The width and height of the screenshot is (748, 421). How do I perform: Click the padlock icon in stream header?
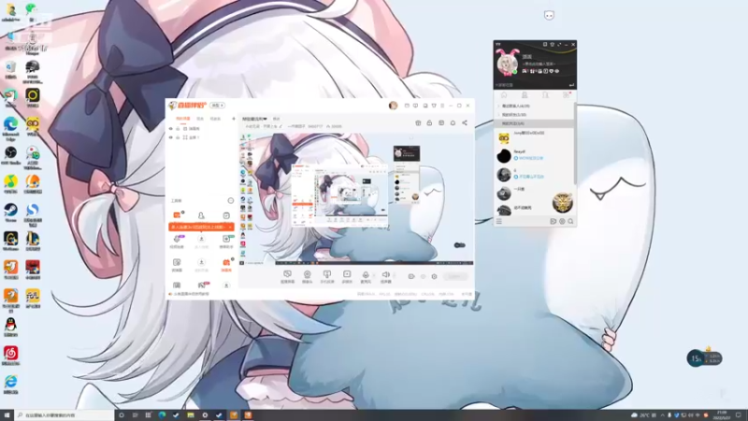pyautogui.click(x=429, y=123)
